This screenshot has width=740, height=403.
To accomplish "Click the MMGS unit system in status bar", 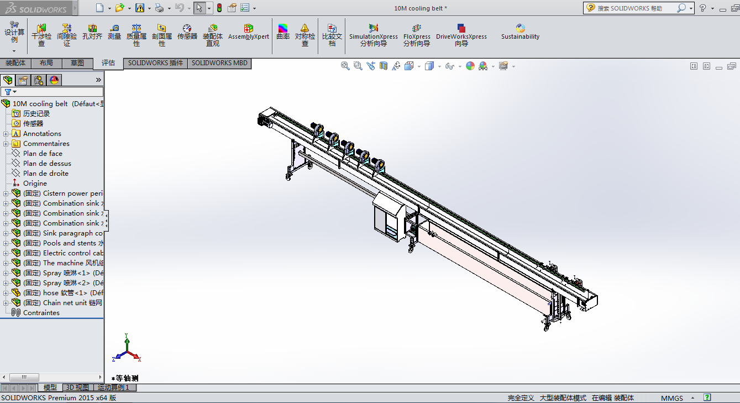I will [671, 398].
